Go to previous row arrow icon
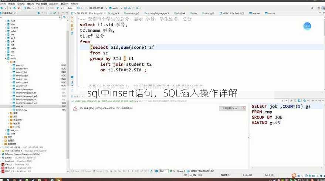 [x=128, y=171]
